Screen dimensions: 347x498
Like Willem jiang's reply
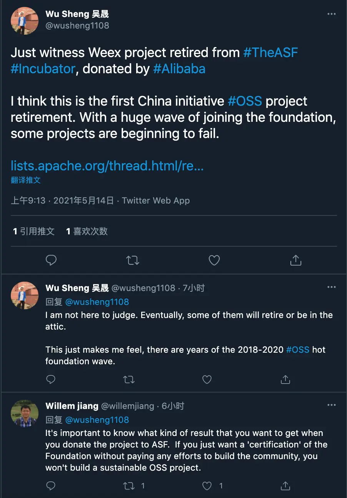pos(207,486)
